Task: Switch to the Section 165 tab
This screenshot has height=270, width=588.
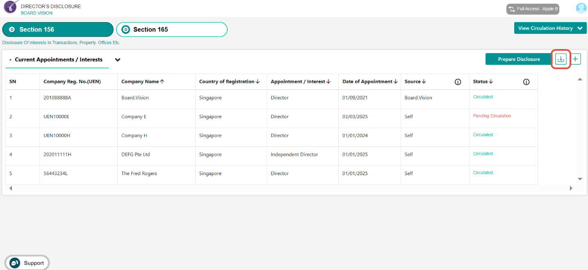Action: [x=172, y=29]
